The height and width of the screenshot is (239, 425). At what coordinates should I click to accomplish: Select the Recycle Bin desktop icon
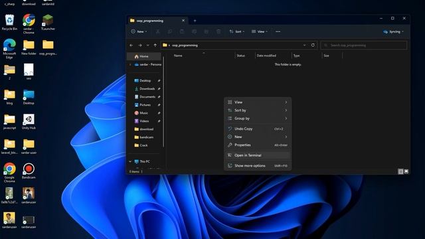click(9, 22)
